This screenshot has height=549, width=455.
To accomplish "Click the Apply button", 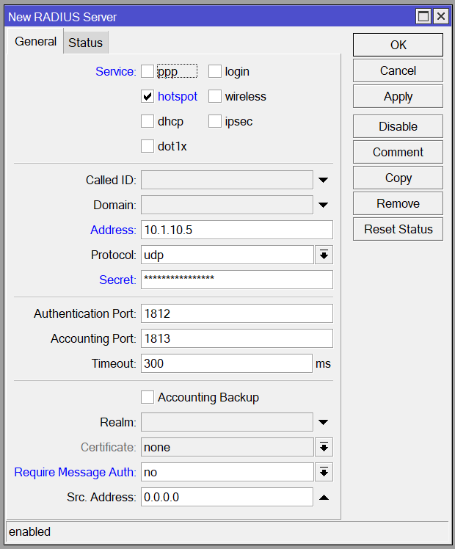I will click(398, 96).
